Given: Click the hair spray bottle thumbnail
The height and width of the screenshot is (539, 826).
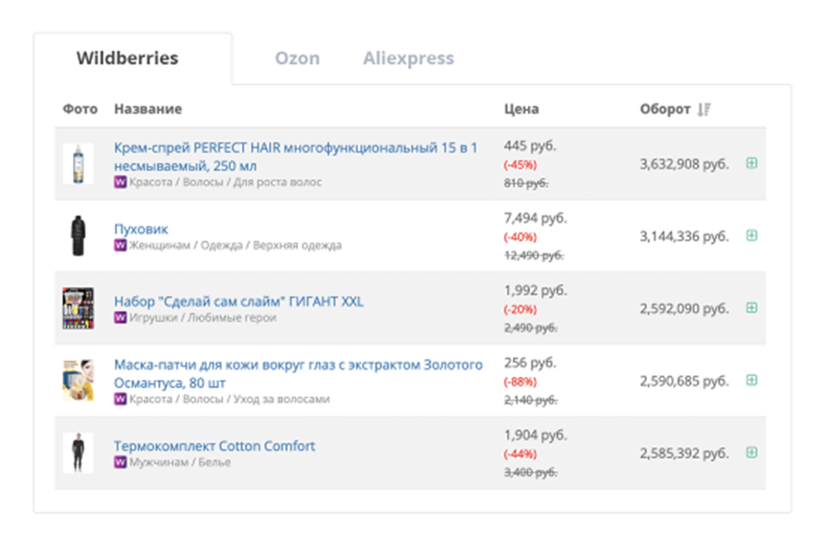Looking at the screenshot, I should (x=78, y=164).
